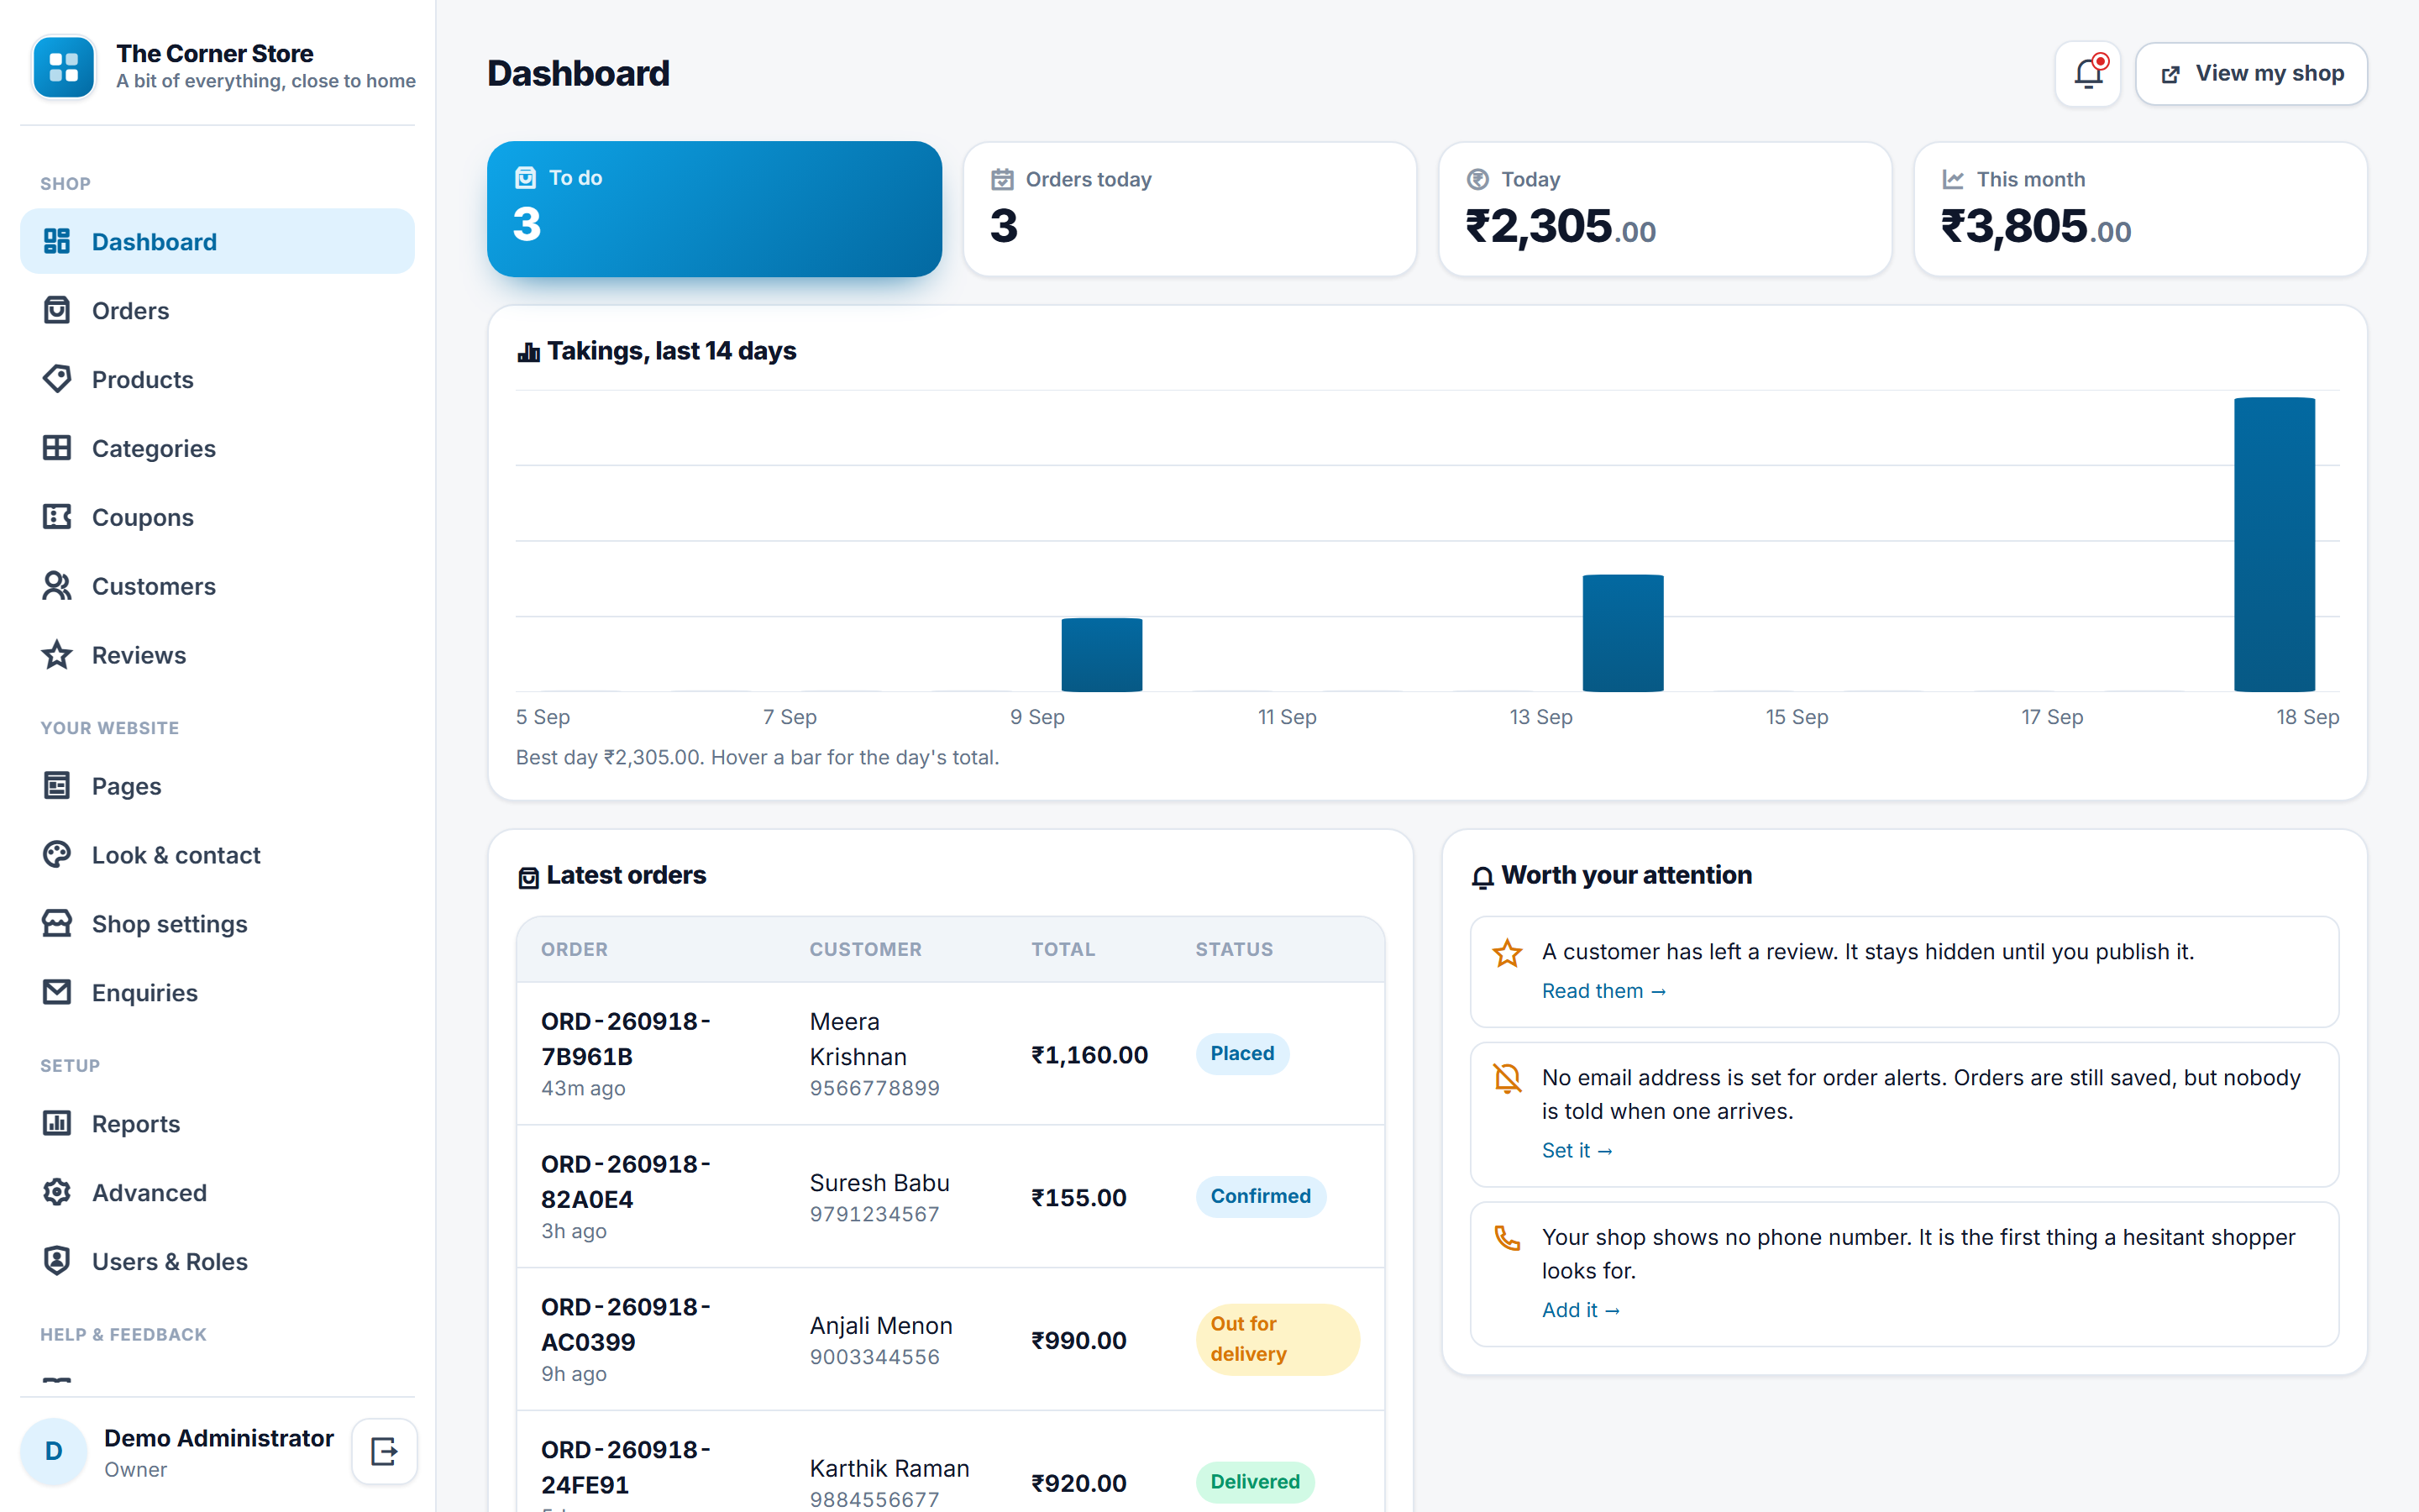Go to Orders in the sidebar

[x=217, y=310]
